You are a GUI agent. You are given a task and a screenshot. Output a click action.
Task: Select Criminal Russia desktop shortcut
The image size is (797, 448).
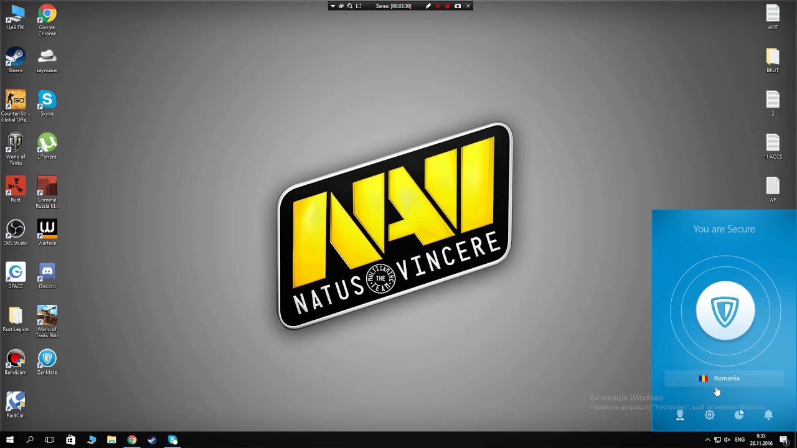(x=47, y=193)
